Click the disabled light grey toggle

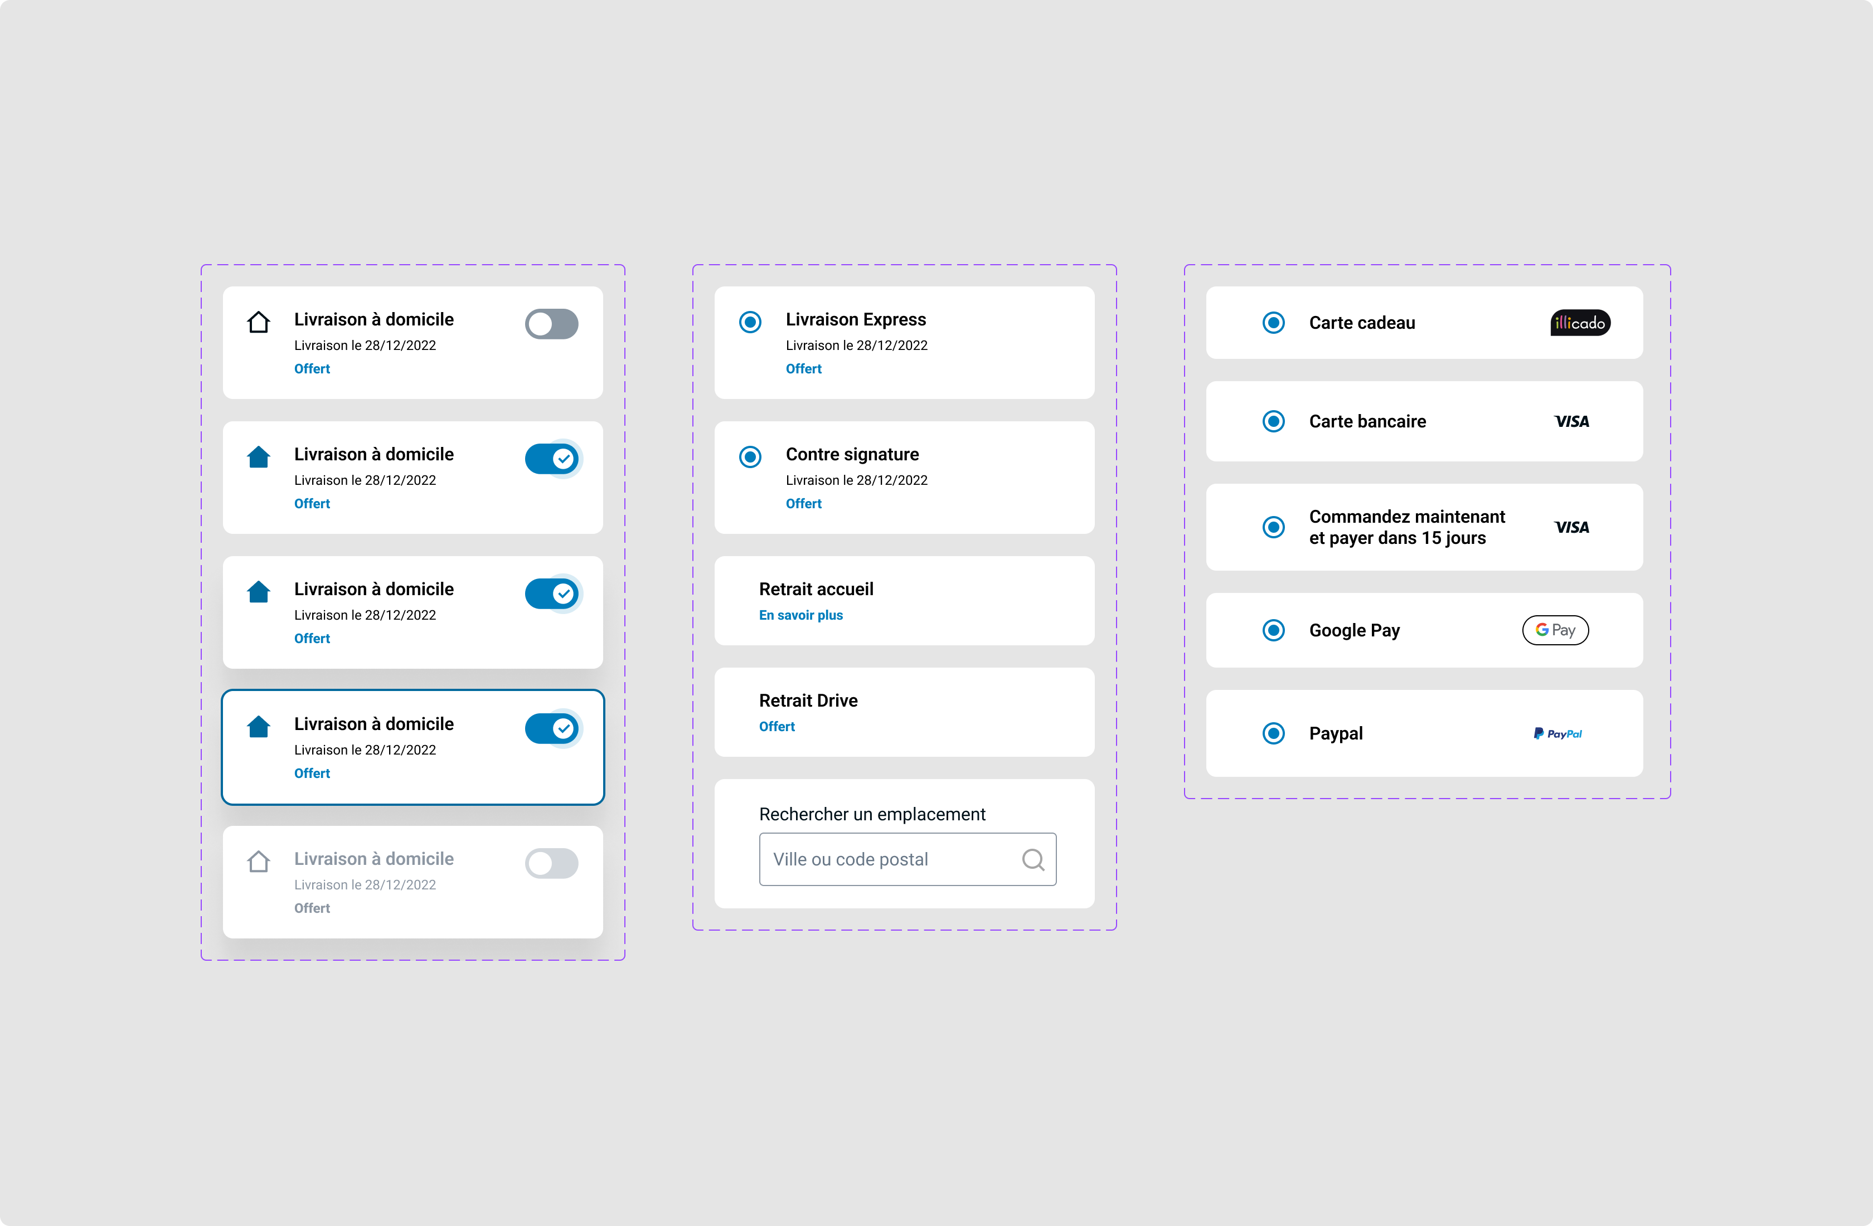(552, 863)
